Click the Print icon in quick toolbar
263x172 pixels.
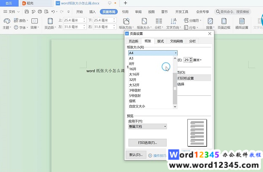coord(40,11)
